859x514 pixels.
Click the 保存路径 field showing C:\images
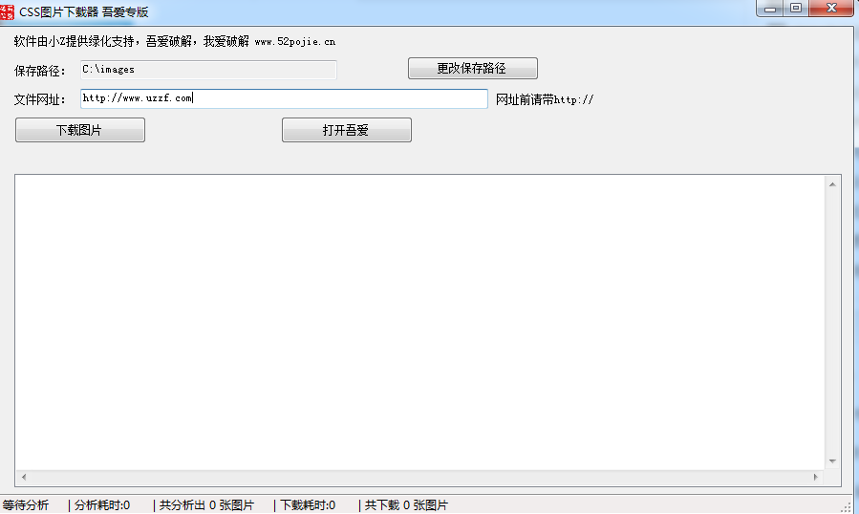[x=208, y=70]
